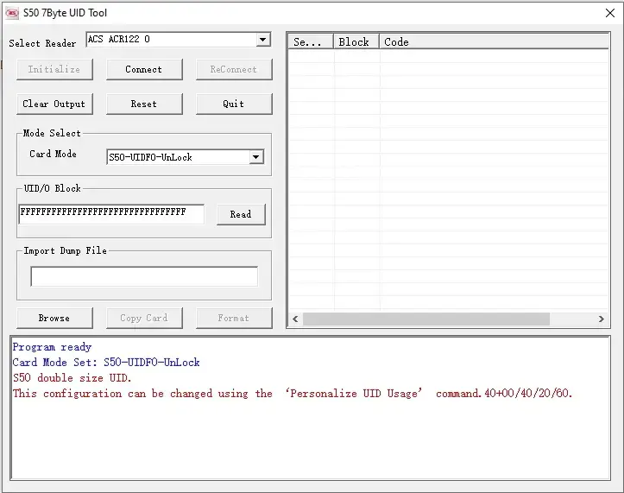Close the S50 7Byte UID Tool window
The height and width of the screenshot is (493, 624).
click(x=609, y=13)
